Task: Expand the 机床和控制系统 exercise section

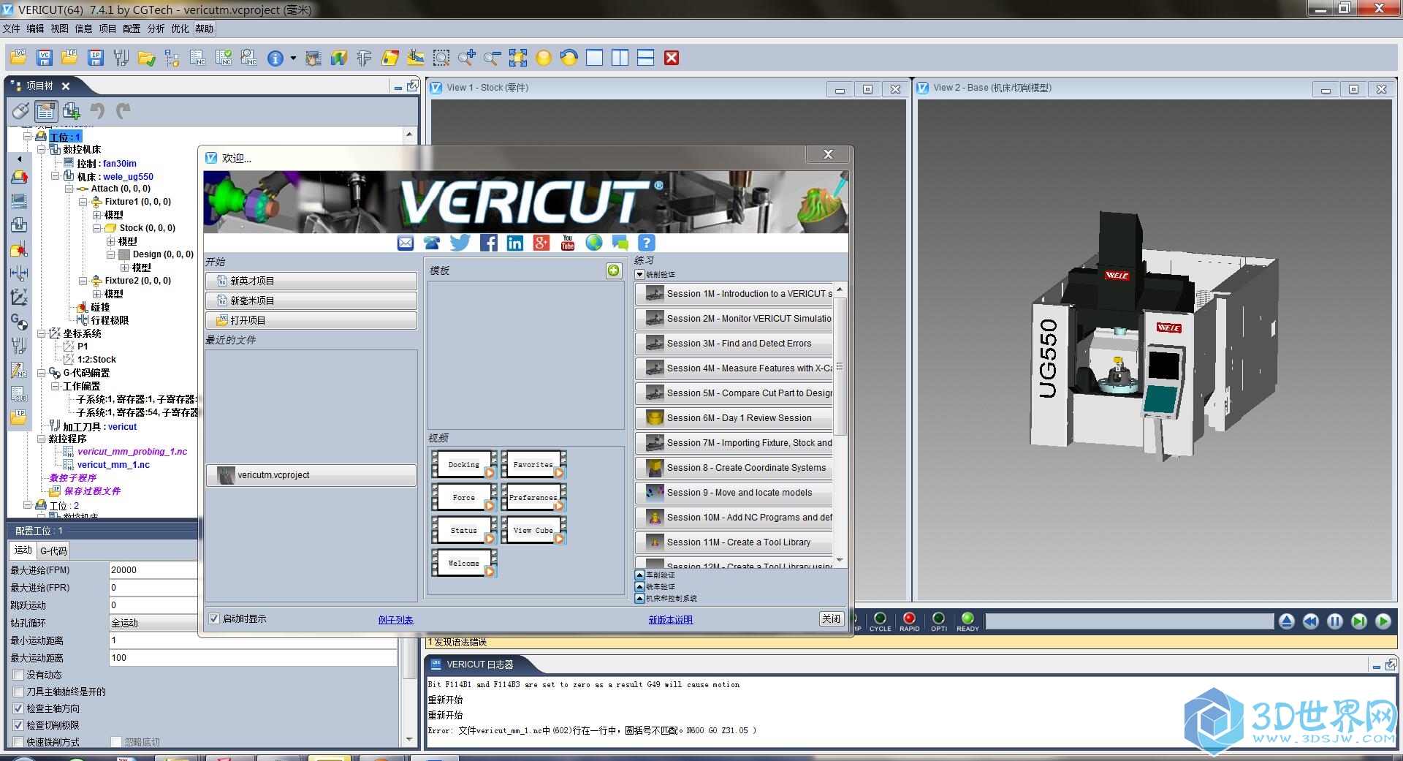Action: coord(640,599)
